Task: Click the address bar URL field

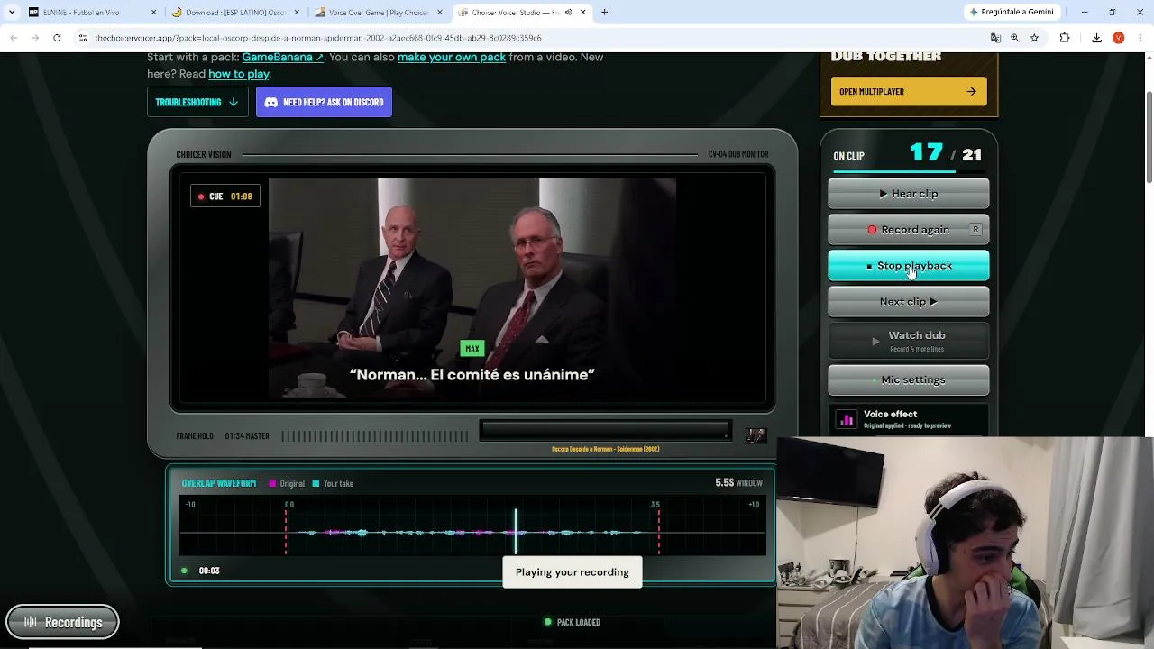Action: pyautogui.click(x=532, y=38)
